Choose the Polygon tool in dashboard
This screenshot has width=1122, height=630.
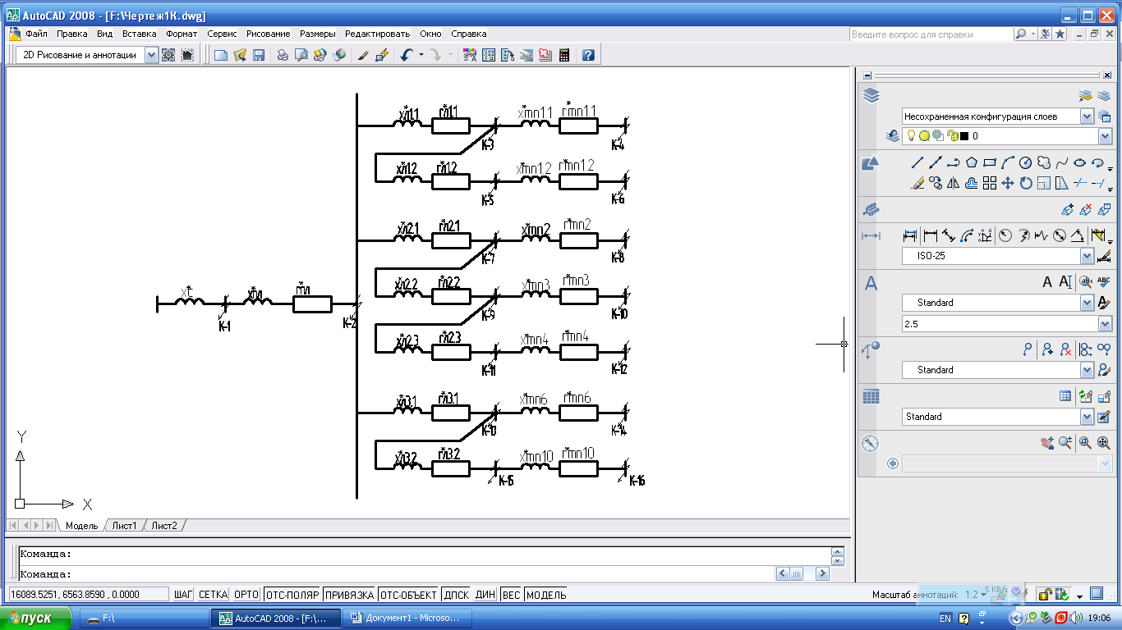click(x=972, y=162)
